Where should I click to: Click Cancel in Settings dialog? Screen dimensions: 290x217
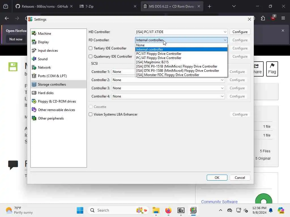point(240,177)
